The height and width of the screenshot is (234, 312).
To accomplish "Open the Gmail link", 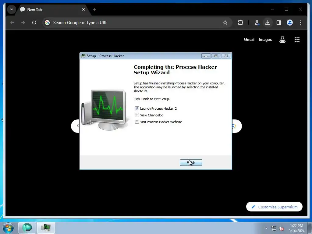I will click(x=249, y=39).
